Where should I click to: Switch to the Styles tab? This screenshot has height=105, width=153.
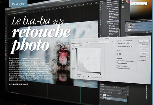pyautogui.click(x=144, y=21)
